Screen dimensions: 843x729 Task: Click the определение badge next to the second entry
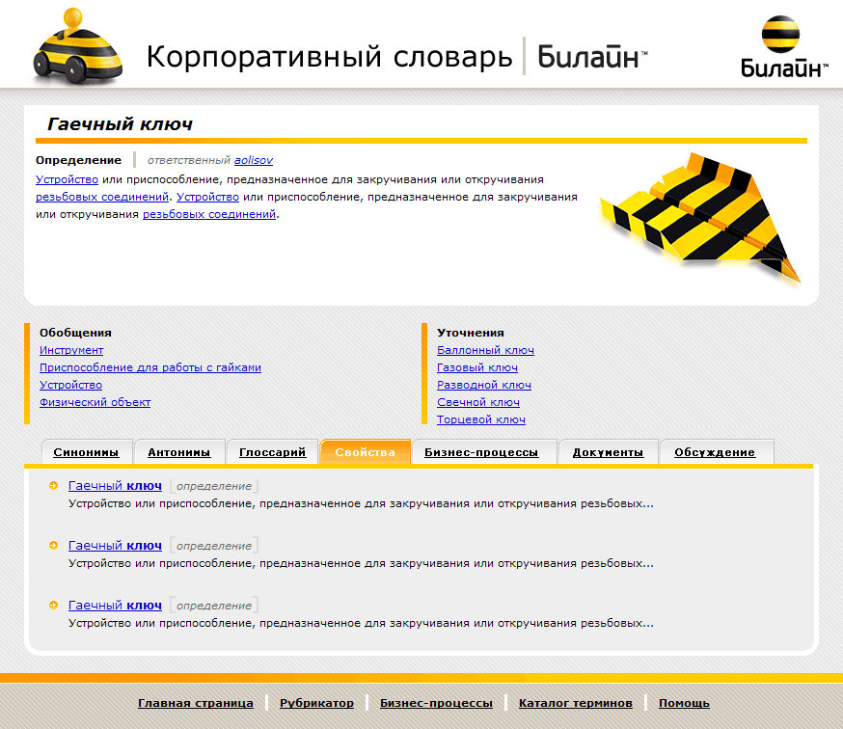tap(212, 545)
